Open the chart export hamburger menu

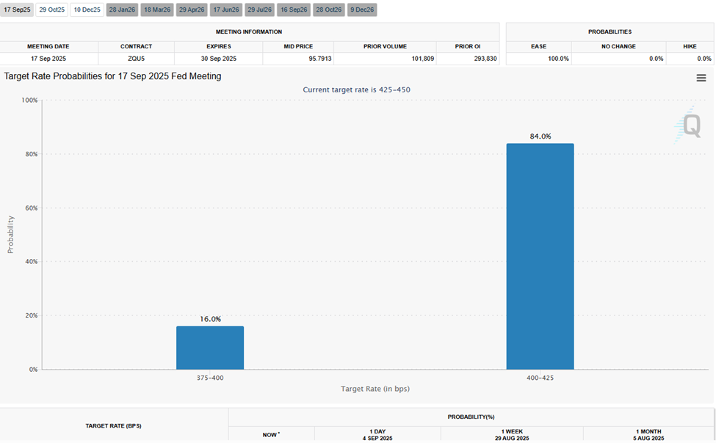click(x=701, y=77)
